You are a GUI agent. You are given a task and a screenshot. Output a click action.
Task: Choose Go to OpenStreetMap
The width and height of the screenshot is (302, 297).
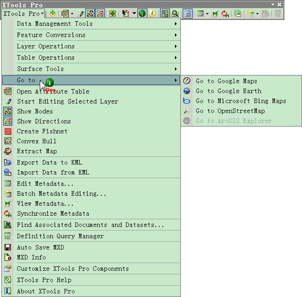(x=241, y=111)
